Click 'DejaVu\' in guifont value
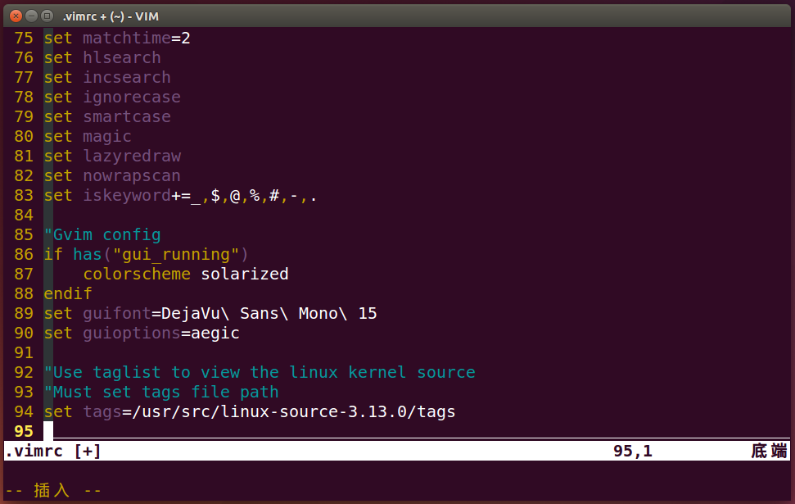 point(195,314)
